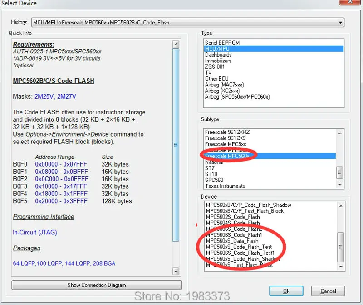Click Show Connection Diagram button

coord(97,285)
